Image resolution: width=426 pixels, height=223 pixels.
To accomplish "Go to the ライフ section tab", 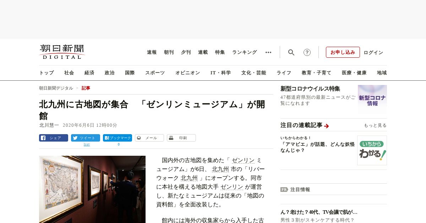I will [x=284, y=73].
